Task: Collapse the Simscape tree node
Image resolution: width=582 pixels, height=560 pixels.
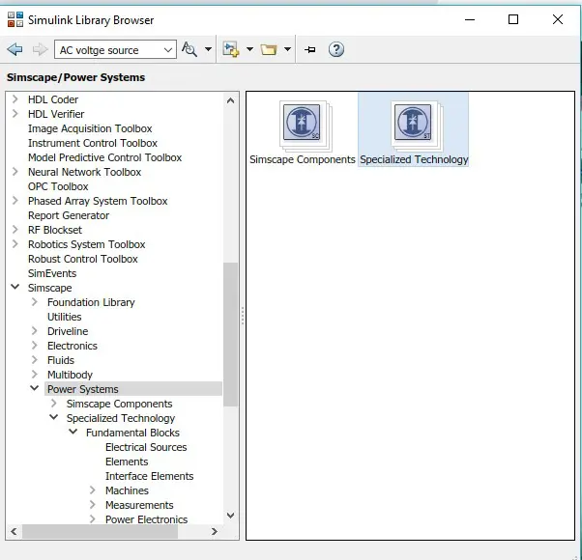Action: point(15,287)
